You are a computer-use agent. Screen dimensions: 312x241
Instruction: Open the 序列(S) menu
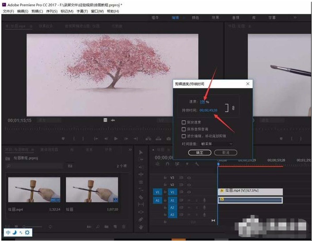tap(52, 11)
